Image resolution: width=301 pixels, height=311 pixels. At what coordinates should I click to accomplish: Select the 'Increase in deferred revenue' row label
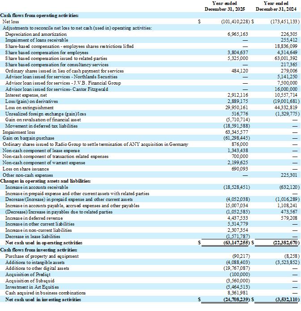click(34, 218)
